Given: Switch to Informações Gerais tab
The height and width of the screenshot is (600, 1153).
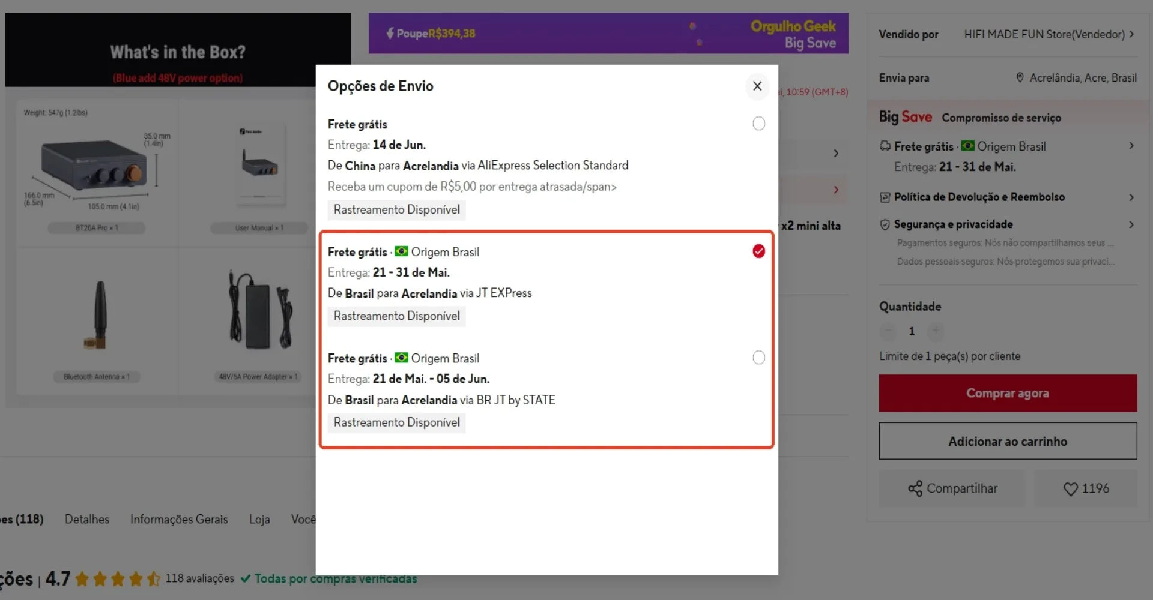Looking at the screenshot, I should pyautogui.click(x=179, y=519).
